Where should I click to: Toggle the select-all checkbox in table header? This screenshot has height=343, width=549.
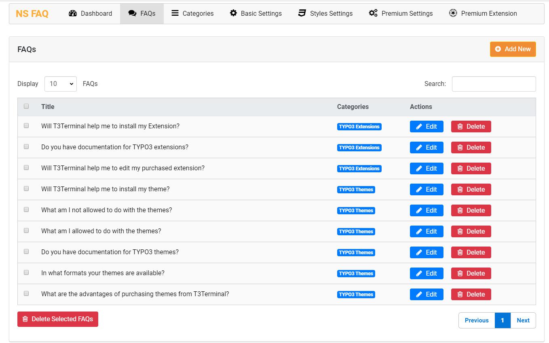tap(26, 106)
